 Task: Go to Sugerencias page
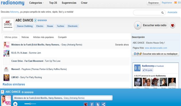coord(69,3)
